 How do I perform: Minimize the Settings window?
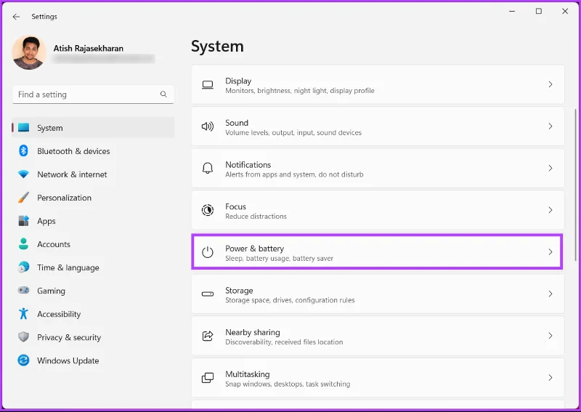pos(512,12)
